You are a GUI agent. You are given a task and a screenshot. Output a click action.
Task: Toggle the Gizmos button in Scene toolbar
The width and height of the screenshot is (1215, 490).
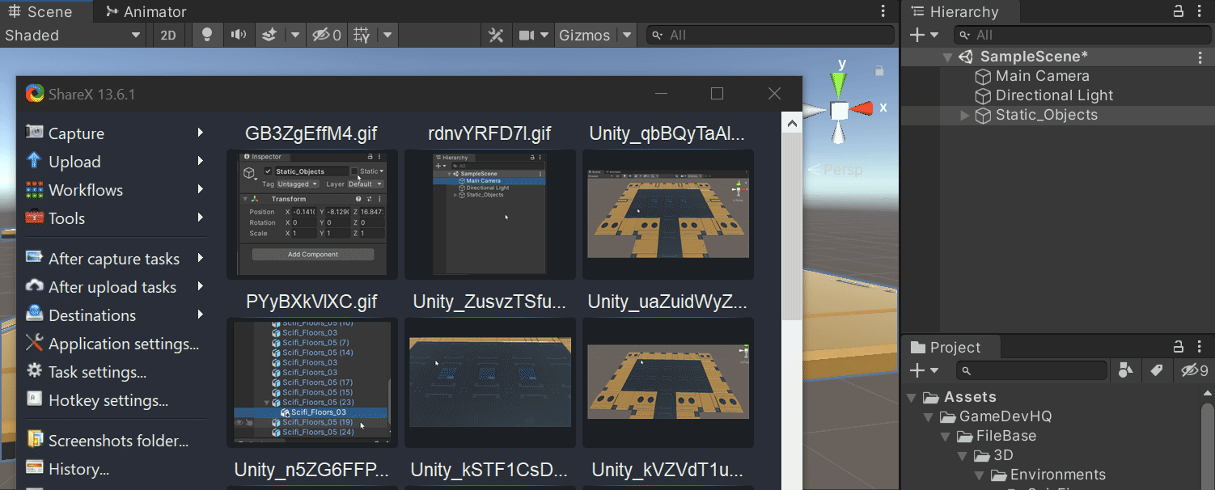(x=585, y=35)
